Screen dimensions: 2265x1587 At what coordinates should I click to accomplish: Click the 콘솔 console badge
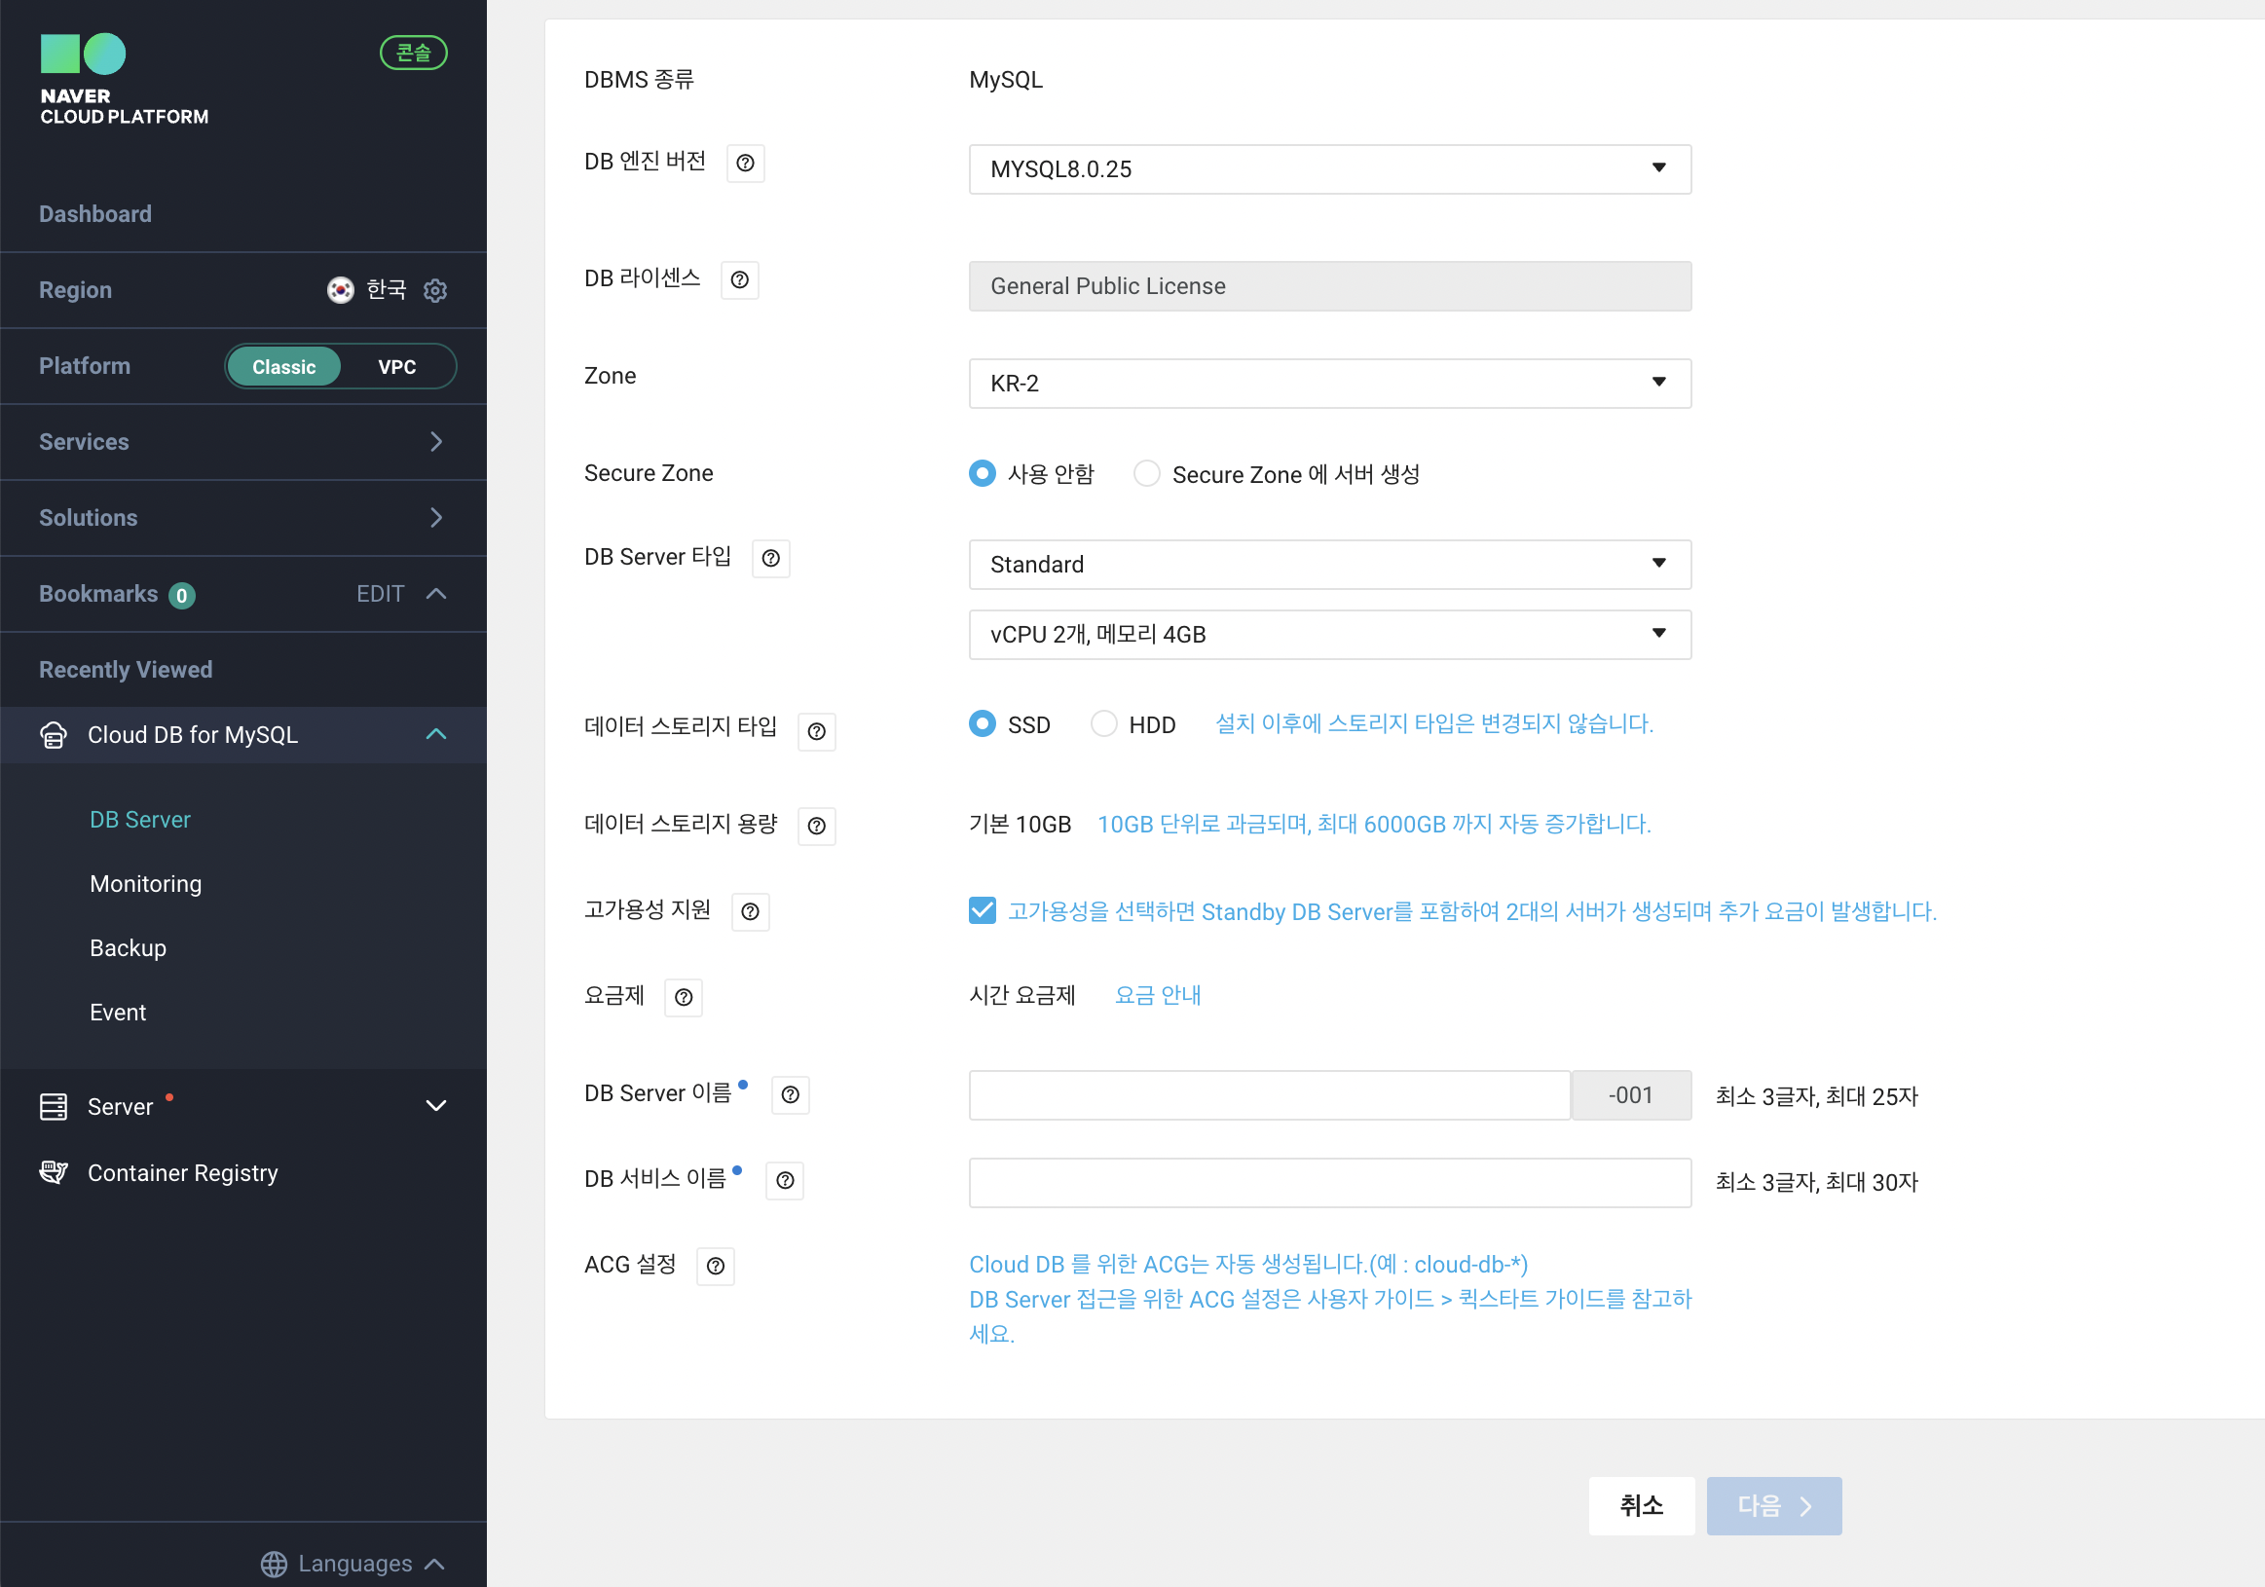pos(413,53)
